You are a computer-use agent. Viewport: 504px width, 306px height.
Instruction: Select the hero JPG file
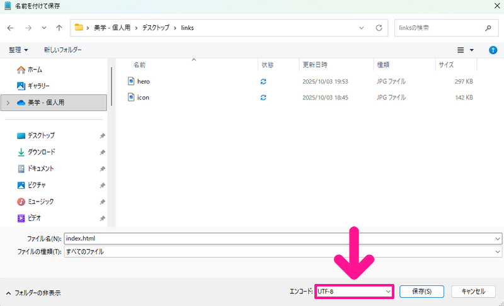click(x=143, y=81)
